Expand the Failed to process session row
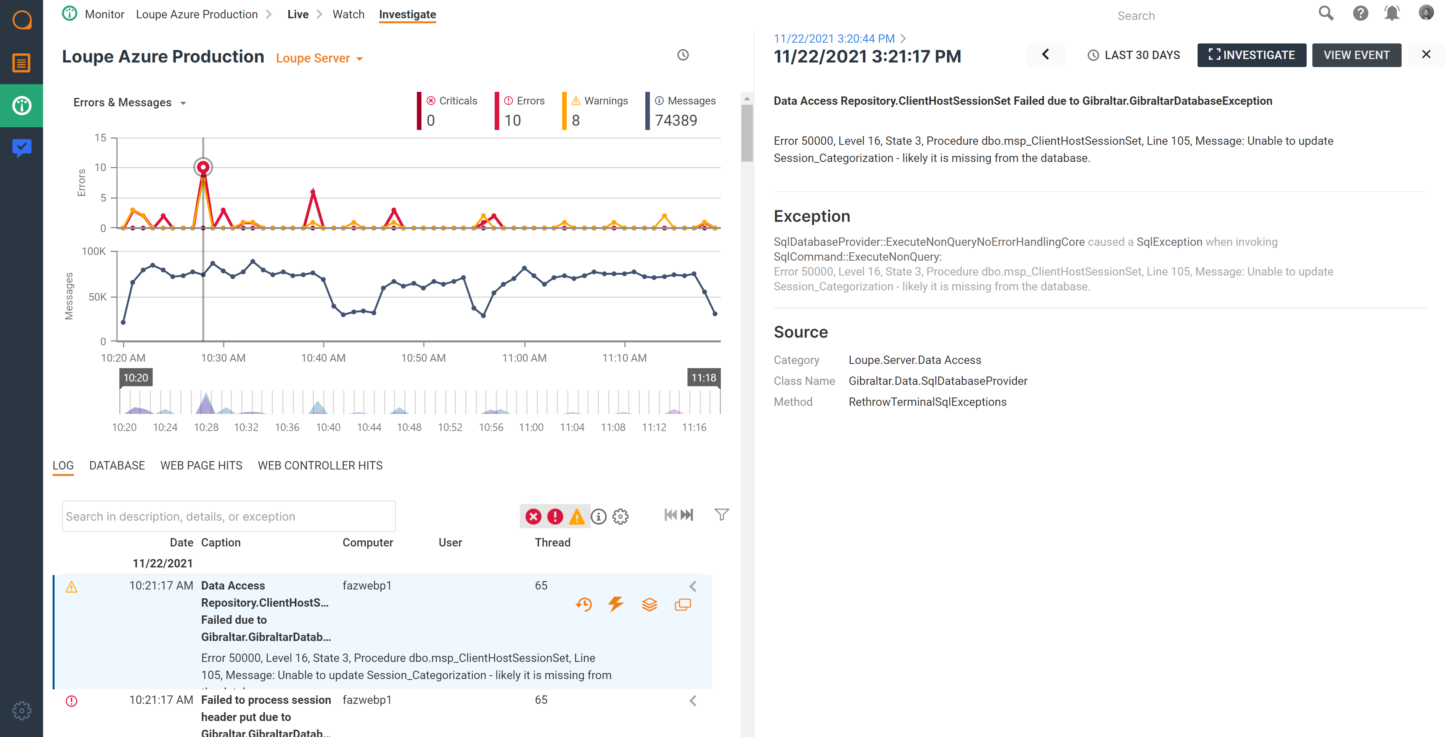1447x737 pixels. click(693, 700)
